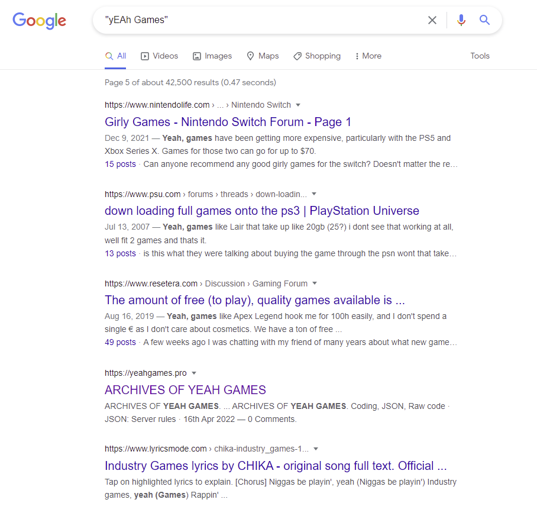Click the 49 posts link
Screen dimensions: 537x506
[x=120, y=342]
